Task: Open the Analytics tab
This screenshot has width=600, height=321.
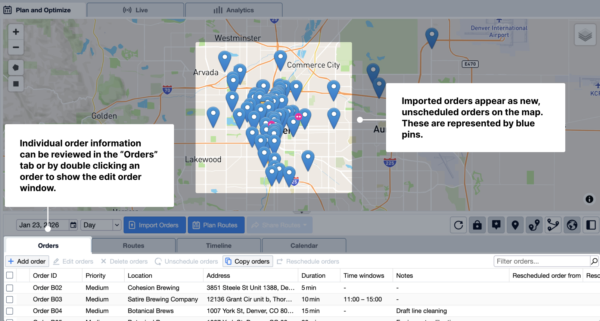Action: 234,10
